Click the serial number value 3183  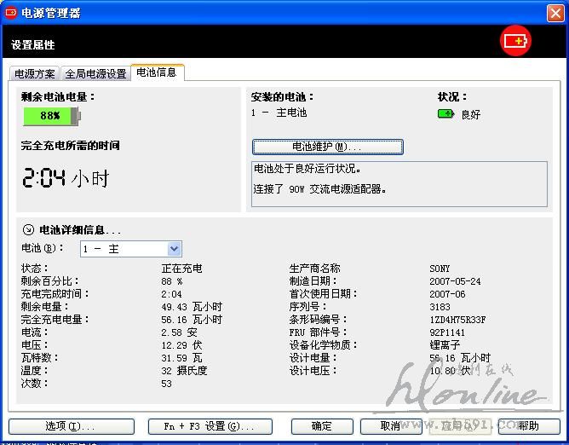click(440, 307)
